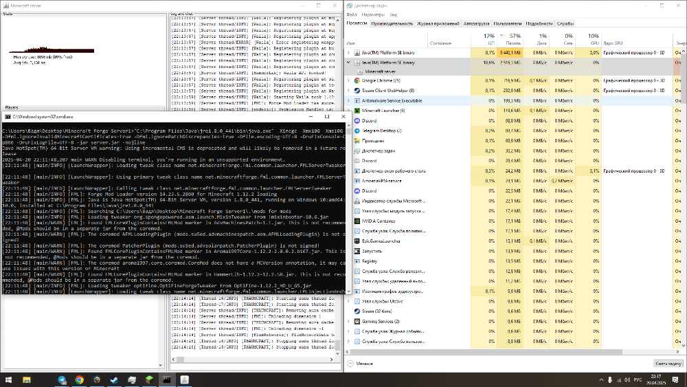Open taskbar clock showing 22:17
Viewport: 687px width, 387px height.
tap(656, 380)
